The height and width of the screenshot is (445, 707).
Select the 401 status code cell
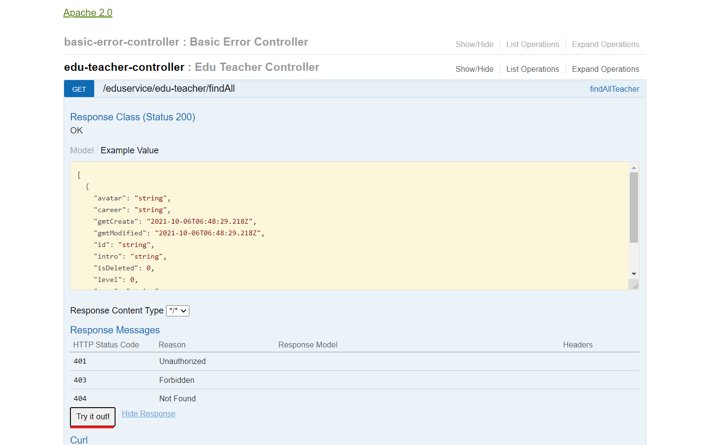point(80,361)
